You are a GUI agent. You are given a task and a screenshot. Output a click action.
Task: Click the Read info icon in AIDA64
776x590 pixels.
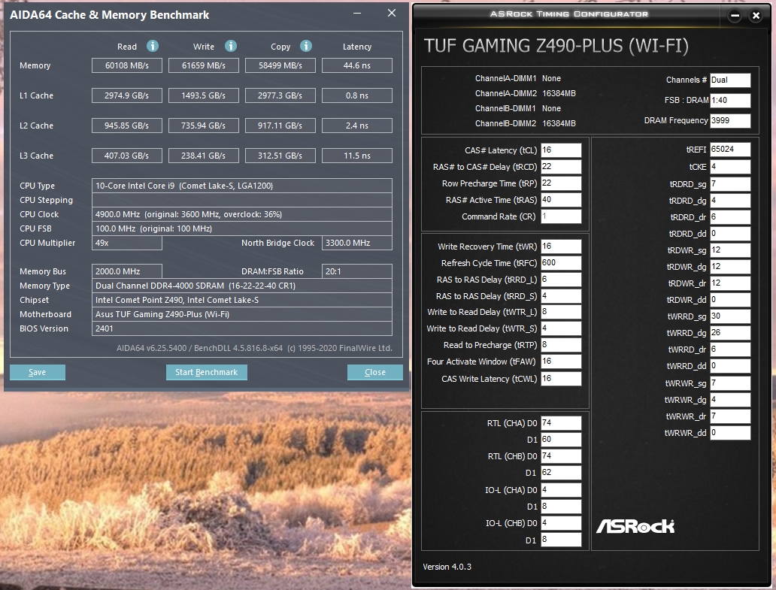153,46
